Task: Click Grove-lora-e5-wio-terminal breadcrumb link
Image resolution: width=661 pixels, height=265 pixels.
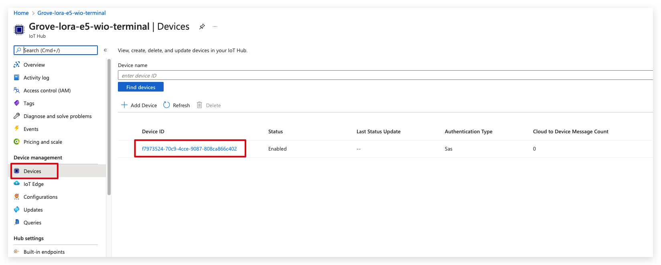Action: (x=71, y=13)
